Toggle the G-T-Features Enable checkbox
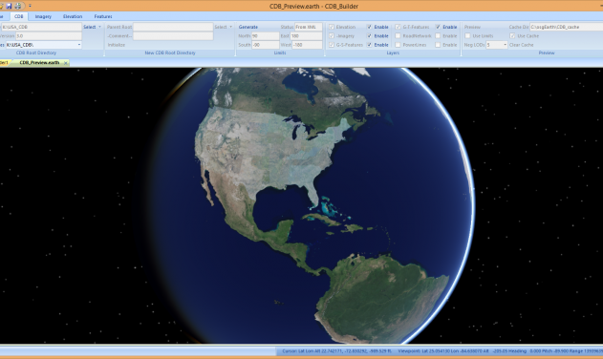Screen dimensions: 603x359 (438, 27)
